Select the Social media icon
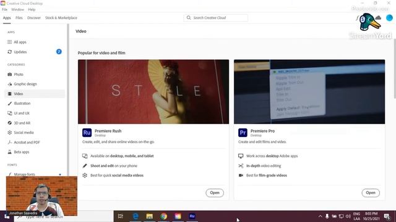This screenshot has width=396, height=222. pos(10,133)
